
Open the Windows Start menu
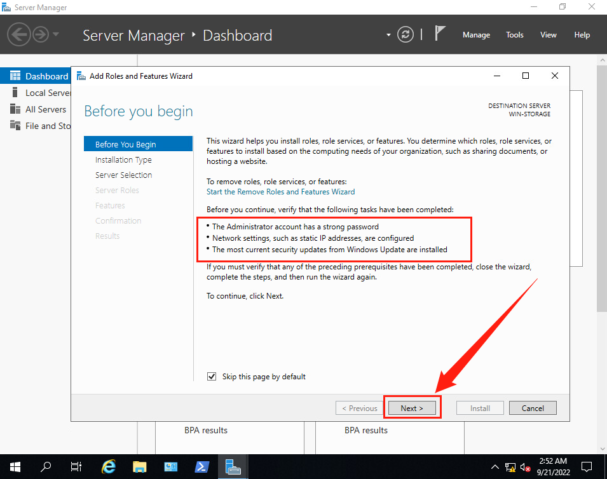tap(15, 467)
